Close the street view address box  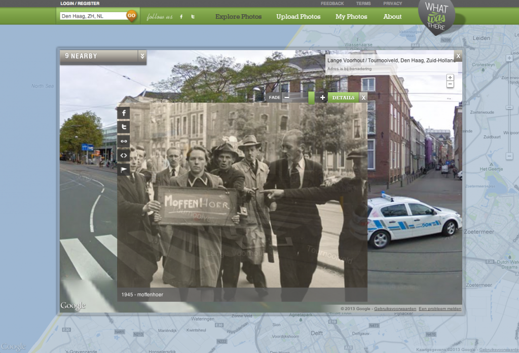coord(458,56)
